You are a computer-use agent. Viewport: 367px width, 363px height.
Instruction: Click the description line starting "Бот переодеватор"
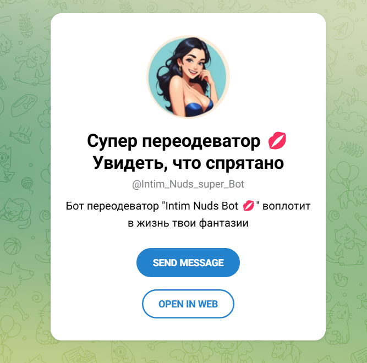point(188,206)
